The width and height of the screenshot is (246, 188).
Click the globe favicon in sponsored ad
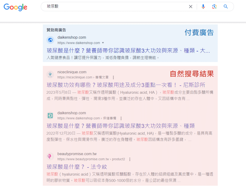[50, 40]
